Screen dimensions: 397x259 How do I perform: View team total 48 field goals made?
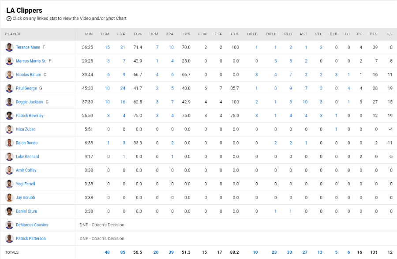(x=107, y=252)
